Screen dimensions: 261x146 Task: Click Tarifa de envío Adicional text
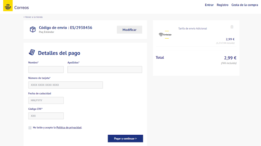(x=193, y=29)
